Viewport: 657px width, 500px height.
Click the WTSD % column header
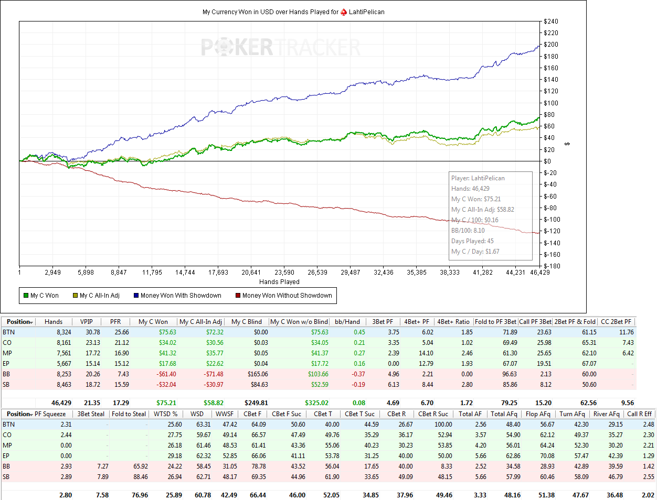pyautogui.click(x=166, y=414)
